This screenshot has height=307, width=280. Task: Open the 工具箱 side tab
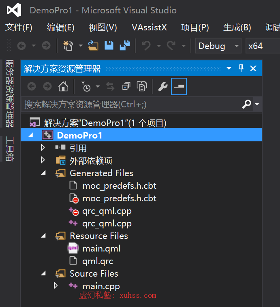10,149
